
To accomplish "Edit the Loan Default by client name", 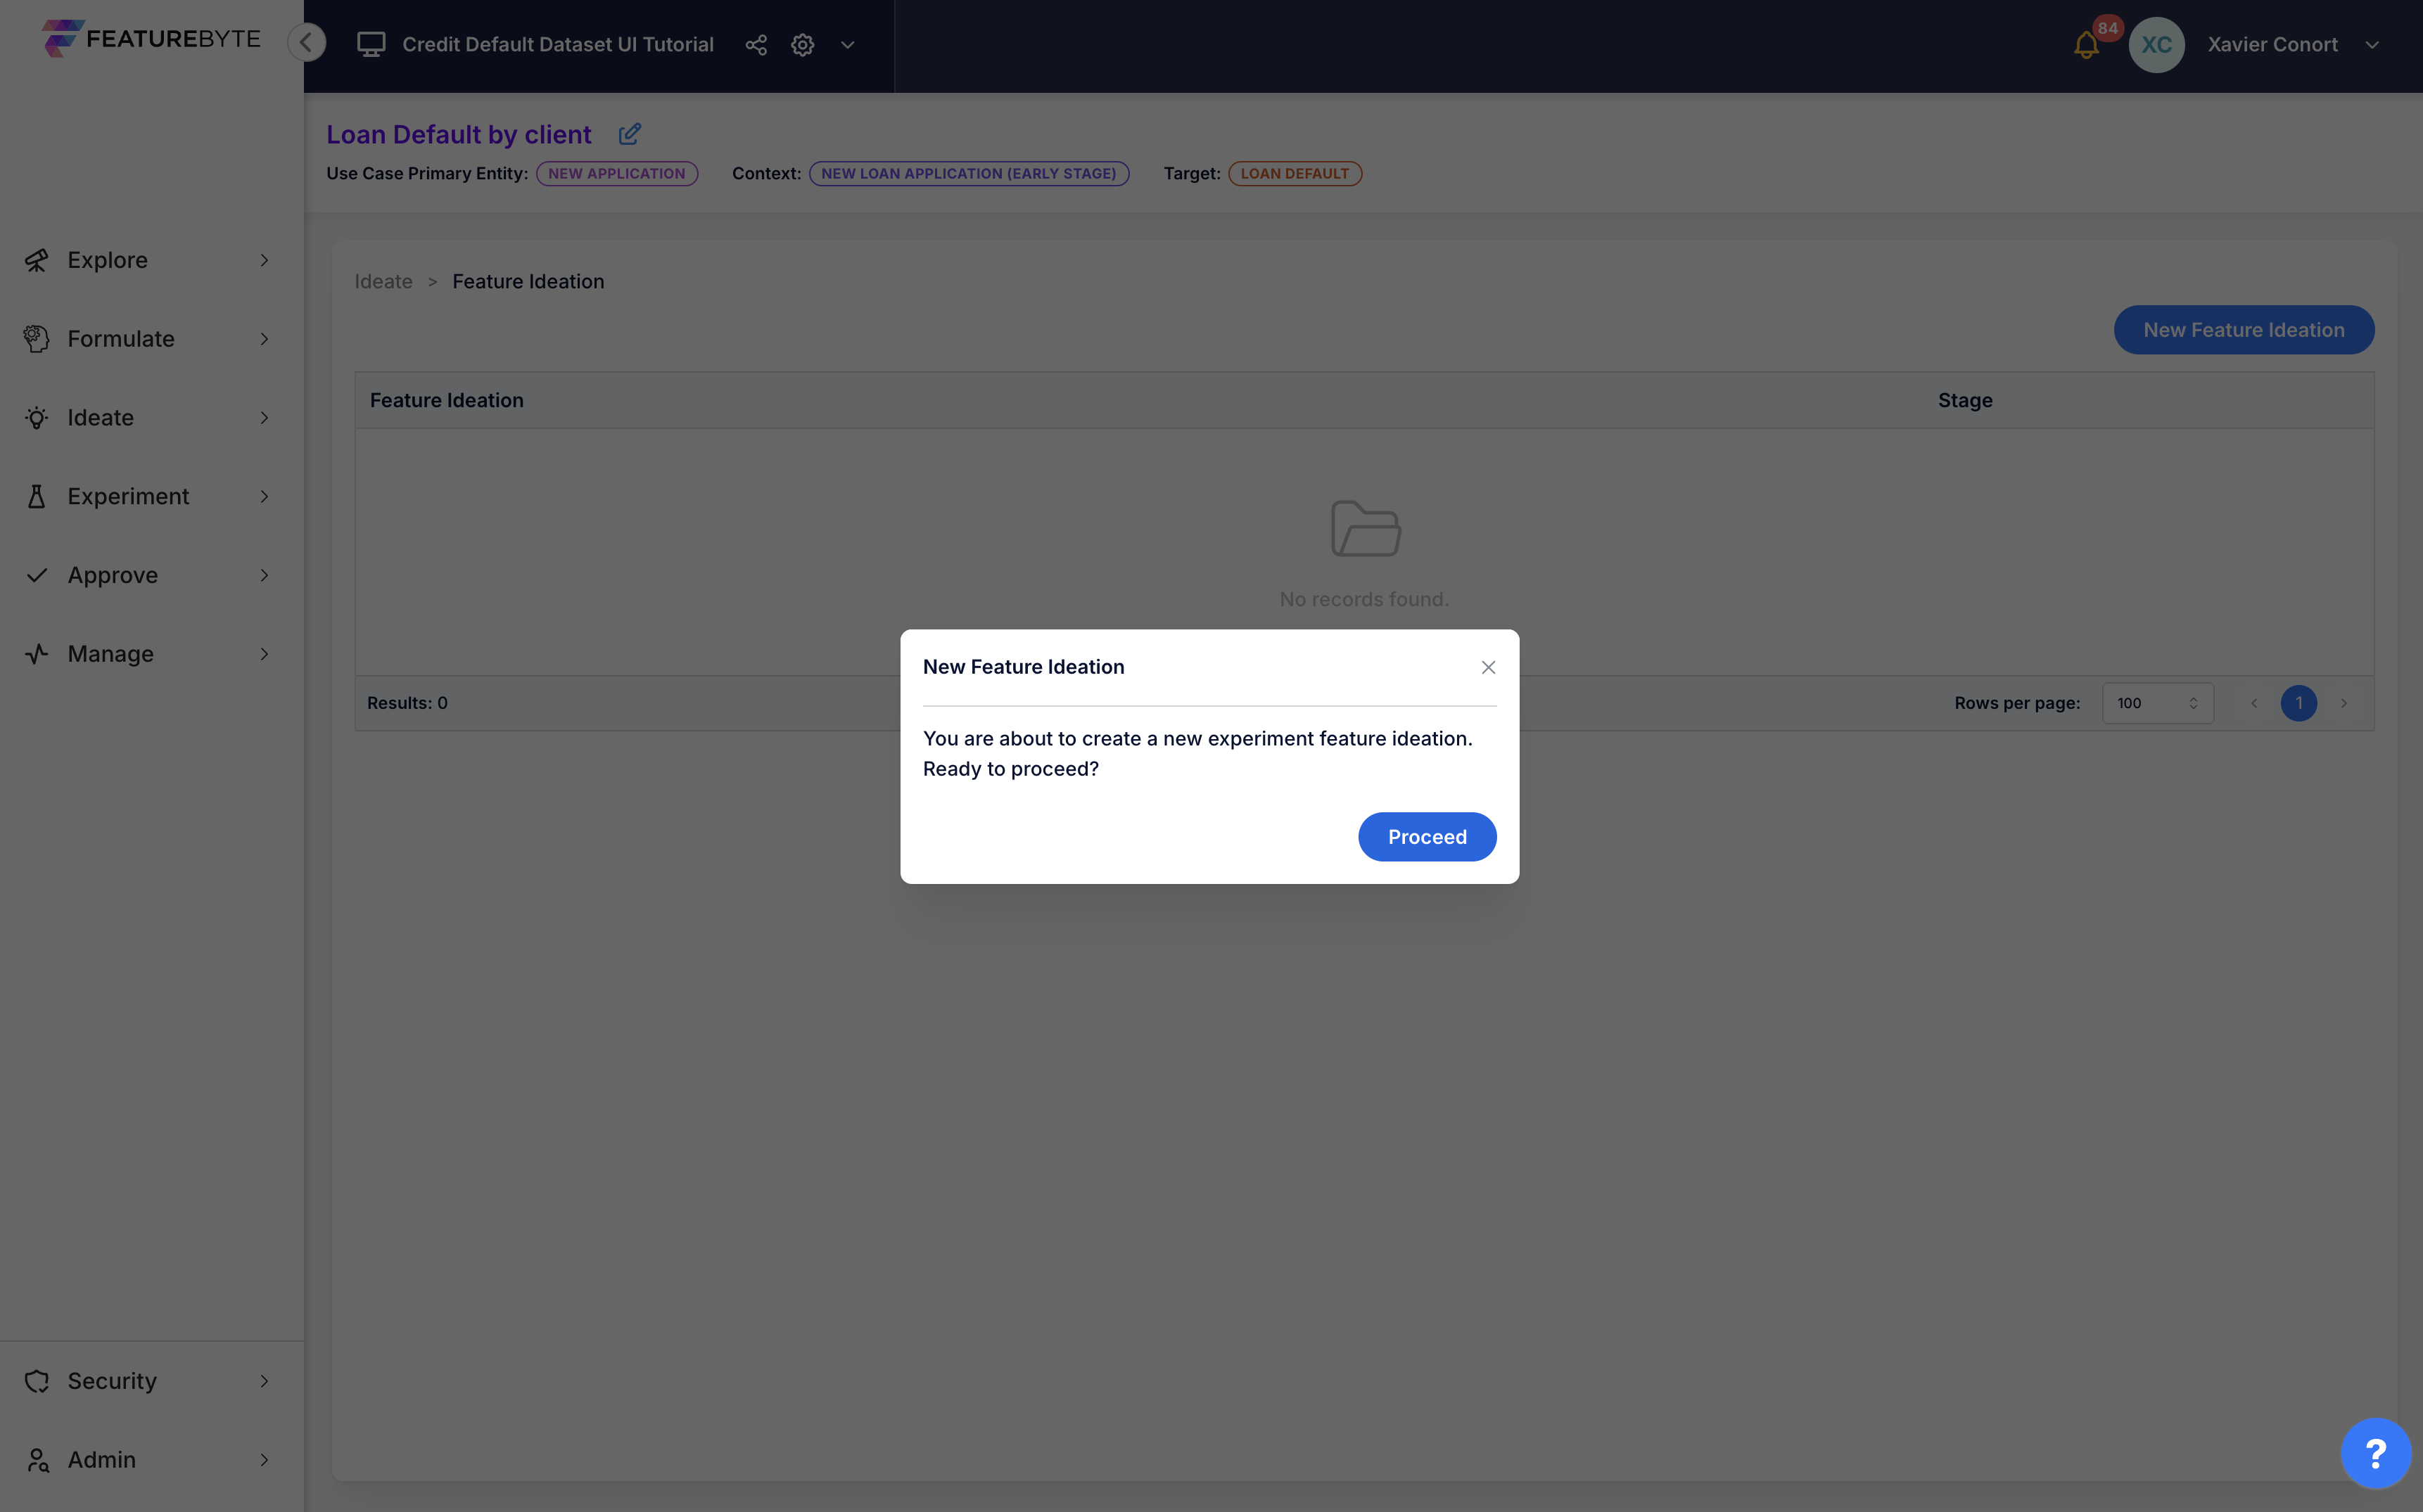I will pos(629,134).
